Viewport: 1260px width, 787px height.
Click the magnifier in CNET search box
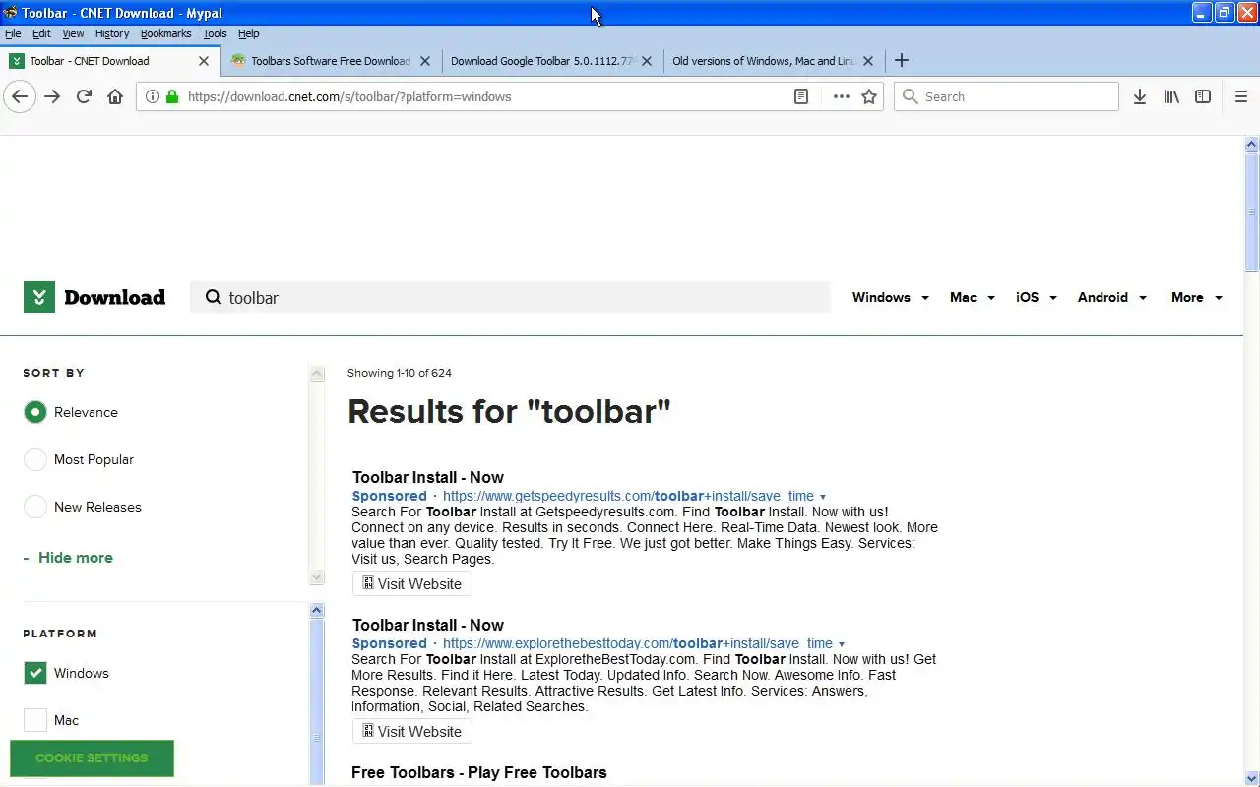pyautogui.click(x=213, y=297)
